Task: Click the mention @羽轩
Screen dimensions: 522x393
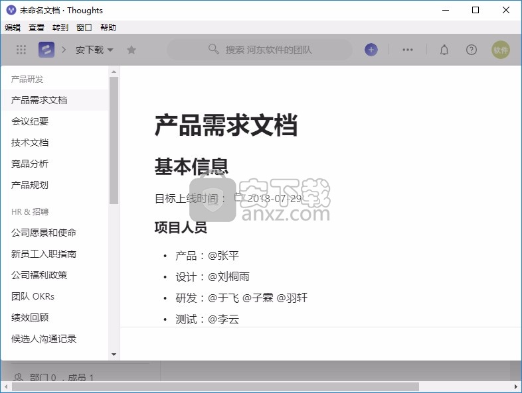Action: (x=292, y=298)
